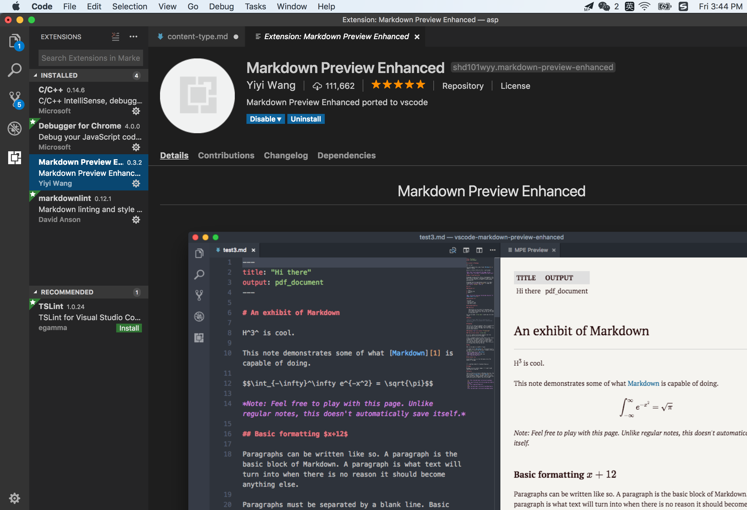Select the Debugger for Chrome extension
Image resolution: width=747 pixels, height=510 pixels.
[x=89, y=136]
